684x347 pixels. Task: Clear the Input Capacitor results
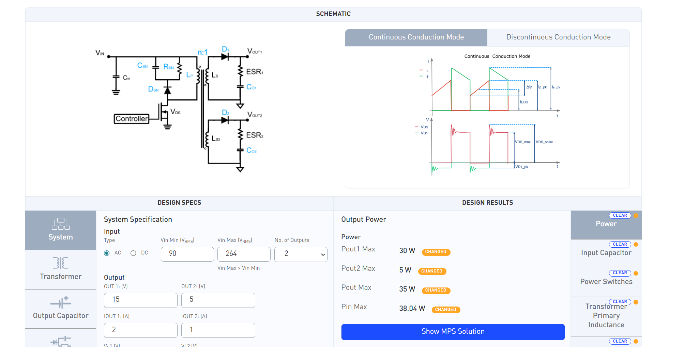[620, 245]
